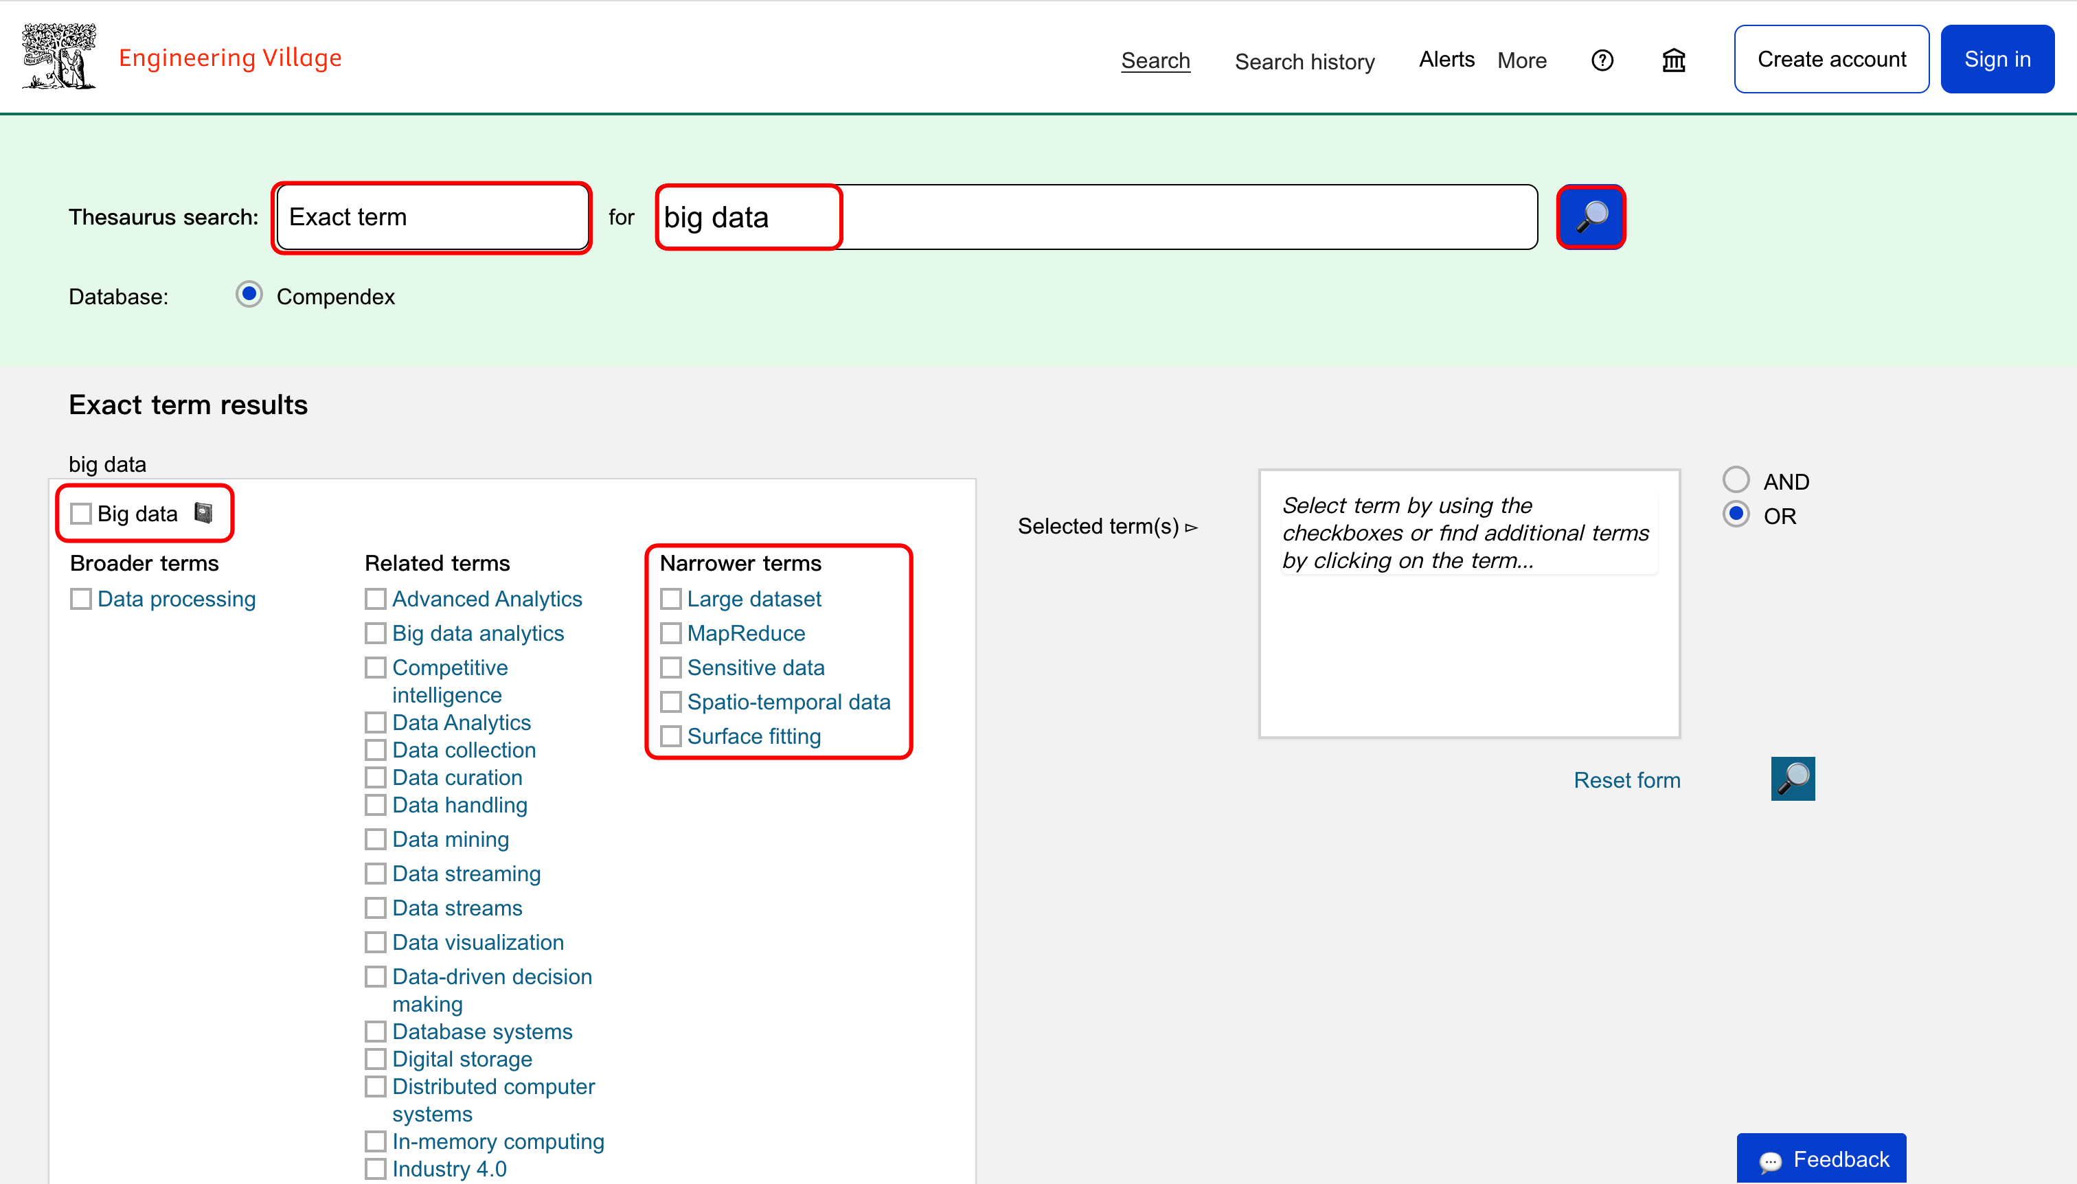Click the Engineering Village tree logo
The width and height of the screenshot is (2077, 1184).
click(x=58, y=57)
